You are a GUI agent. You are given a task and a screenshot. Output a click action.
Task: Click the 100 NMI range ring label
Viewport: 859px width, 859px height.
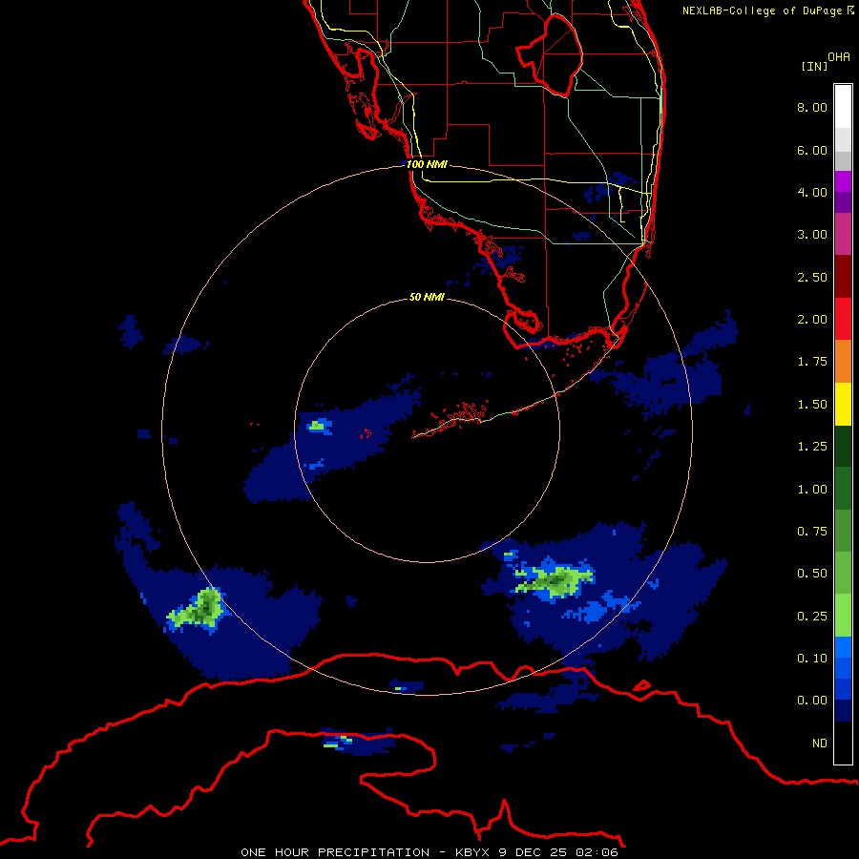pos(427,164)
